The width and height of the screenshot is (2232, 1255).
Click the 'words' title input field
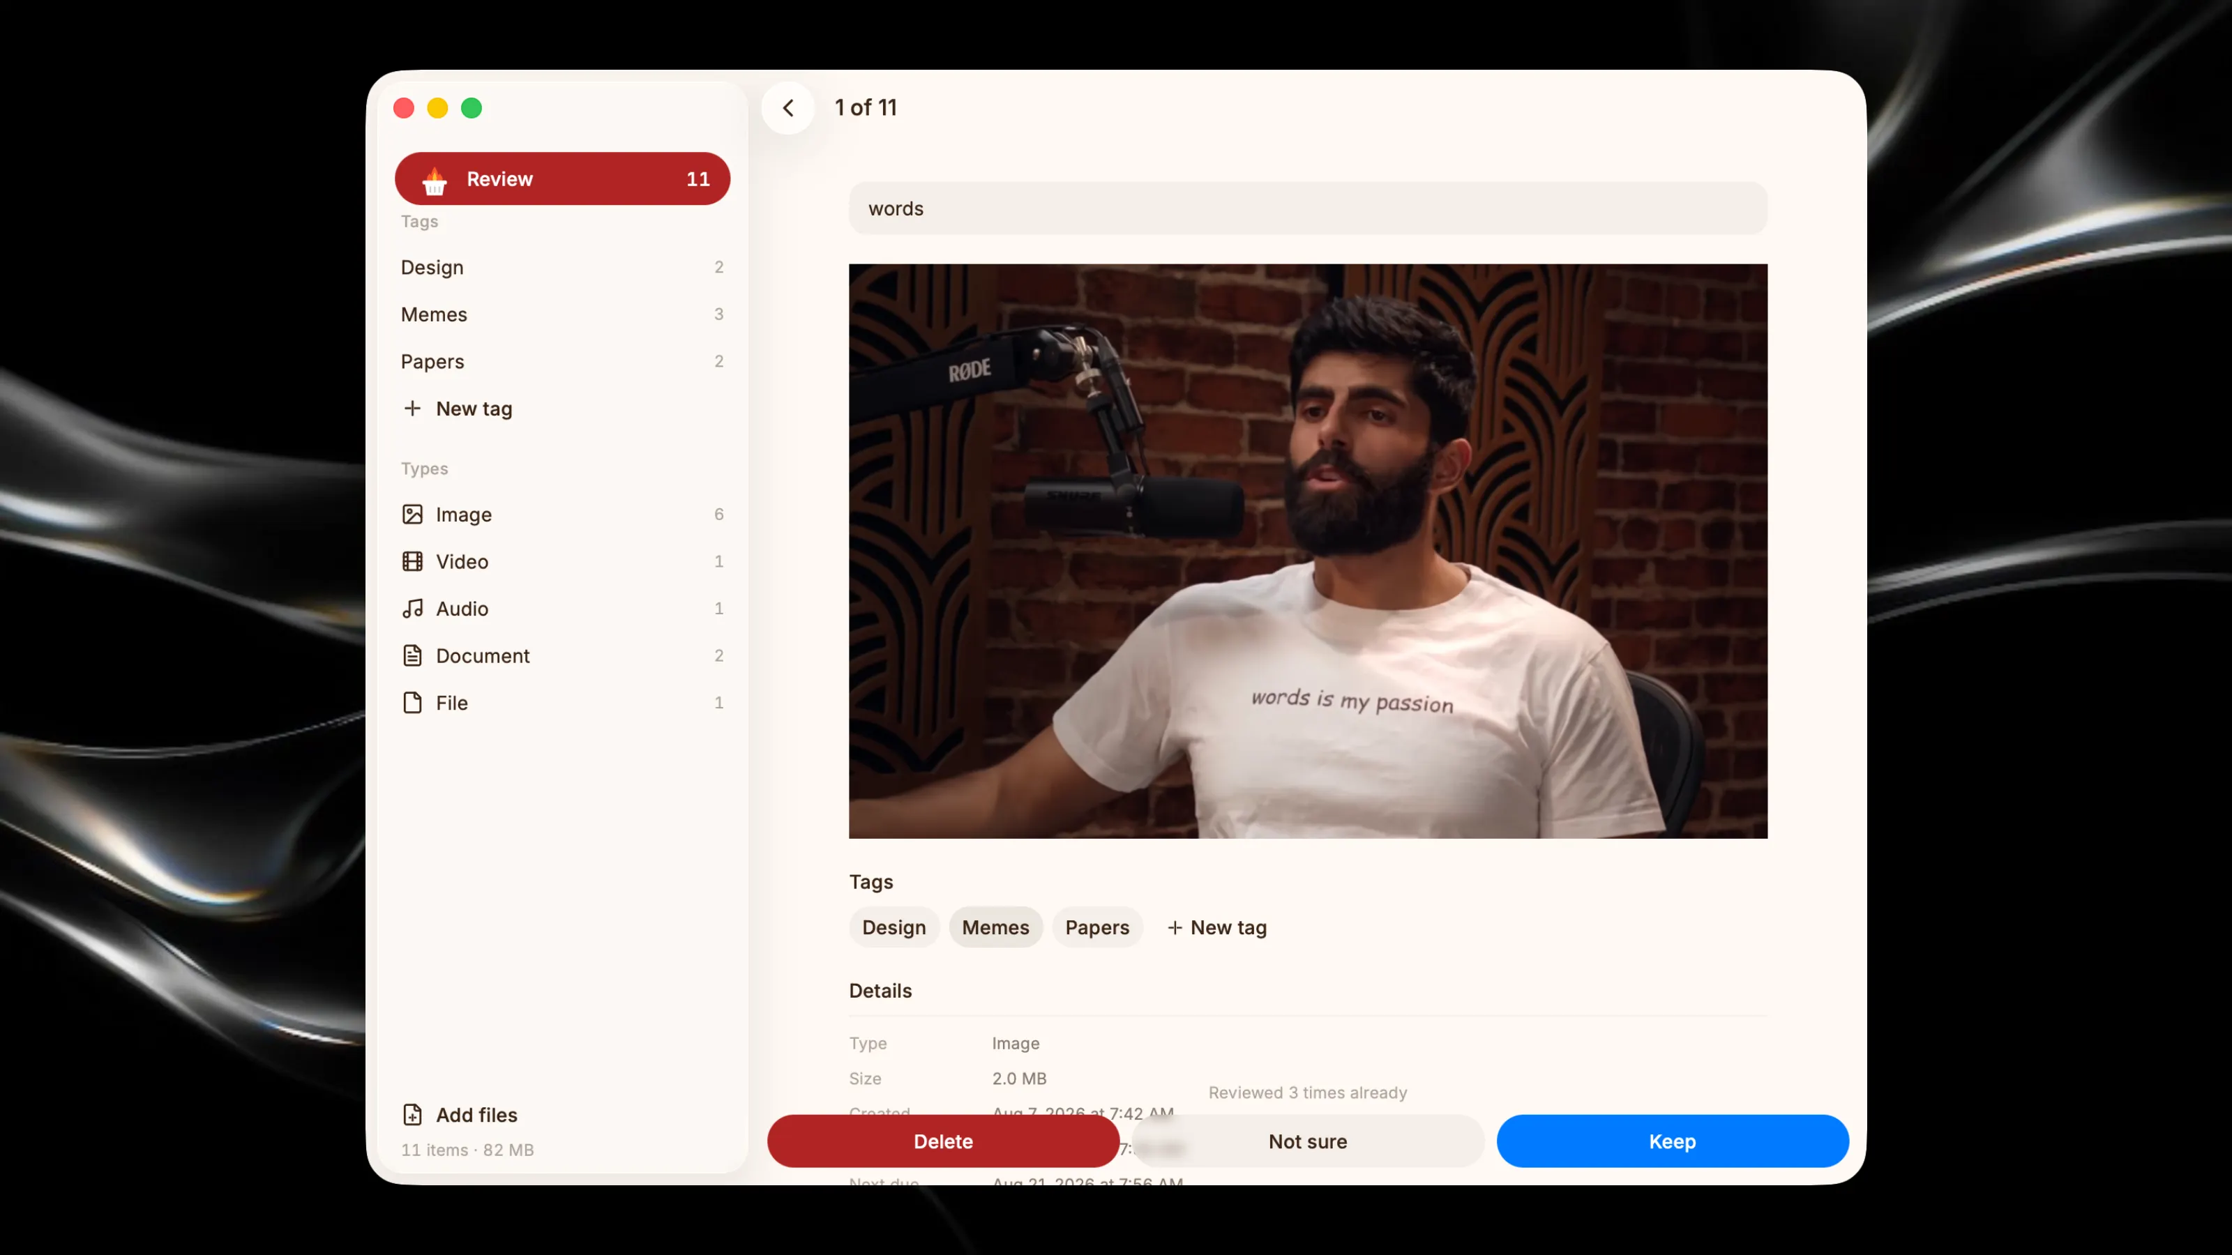1308,208
